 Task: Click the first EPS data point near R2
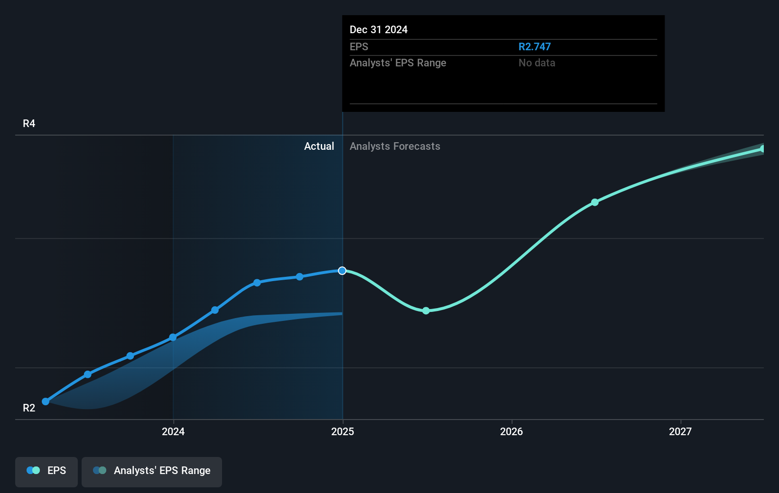point(45,401)
